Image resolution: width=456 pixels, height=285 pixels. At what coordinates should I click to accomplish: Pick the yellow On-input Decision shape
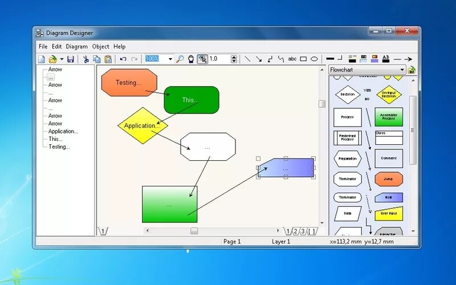click(389, 95)
